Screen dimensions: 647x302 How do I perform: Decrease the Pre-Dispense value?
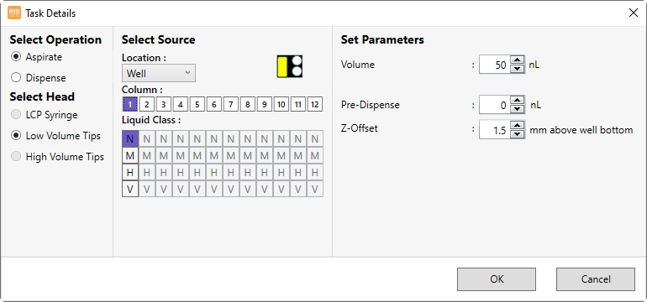517,109
